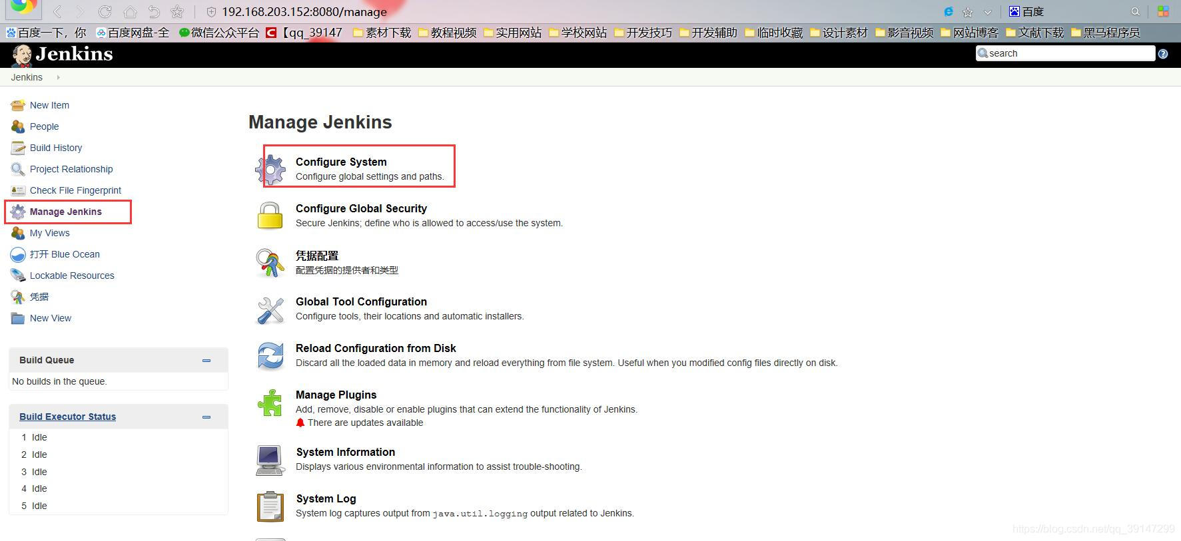The width and height of the screenshot is (1181, 541).
Task: Click the browser address bar URL
Action: point(304,12)
